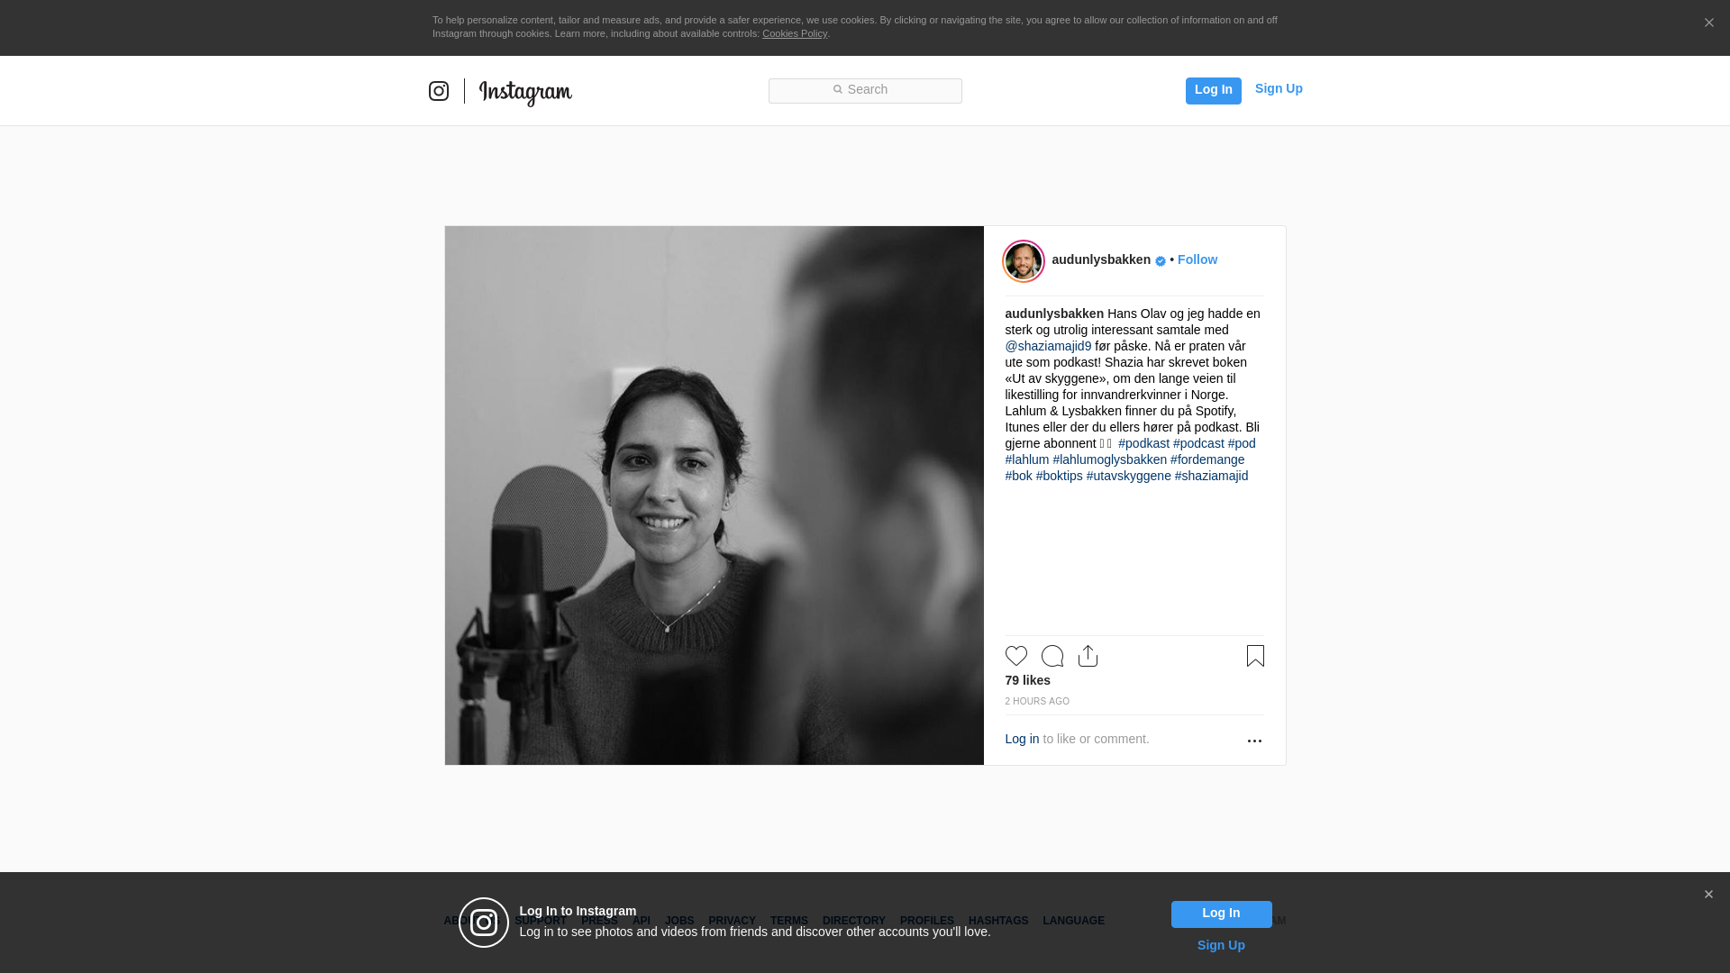Close the bottom login prompt banner

(x=1708, y=895)
